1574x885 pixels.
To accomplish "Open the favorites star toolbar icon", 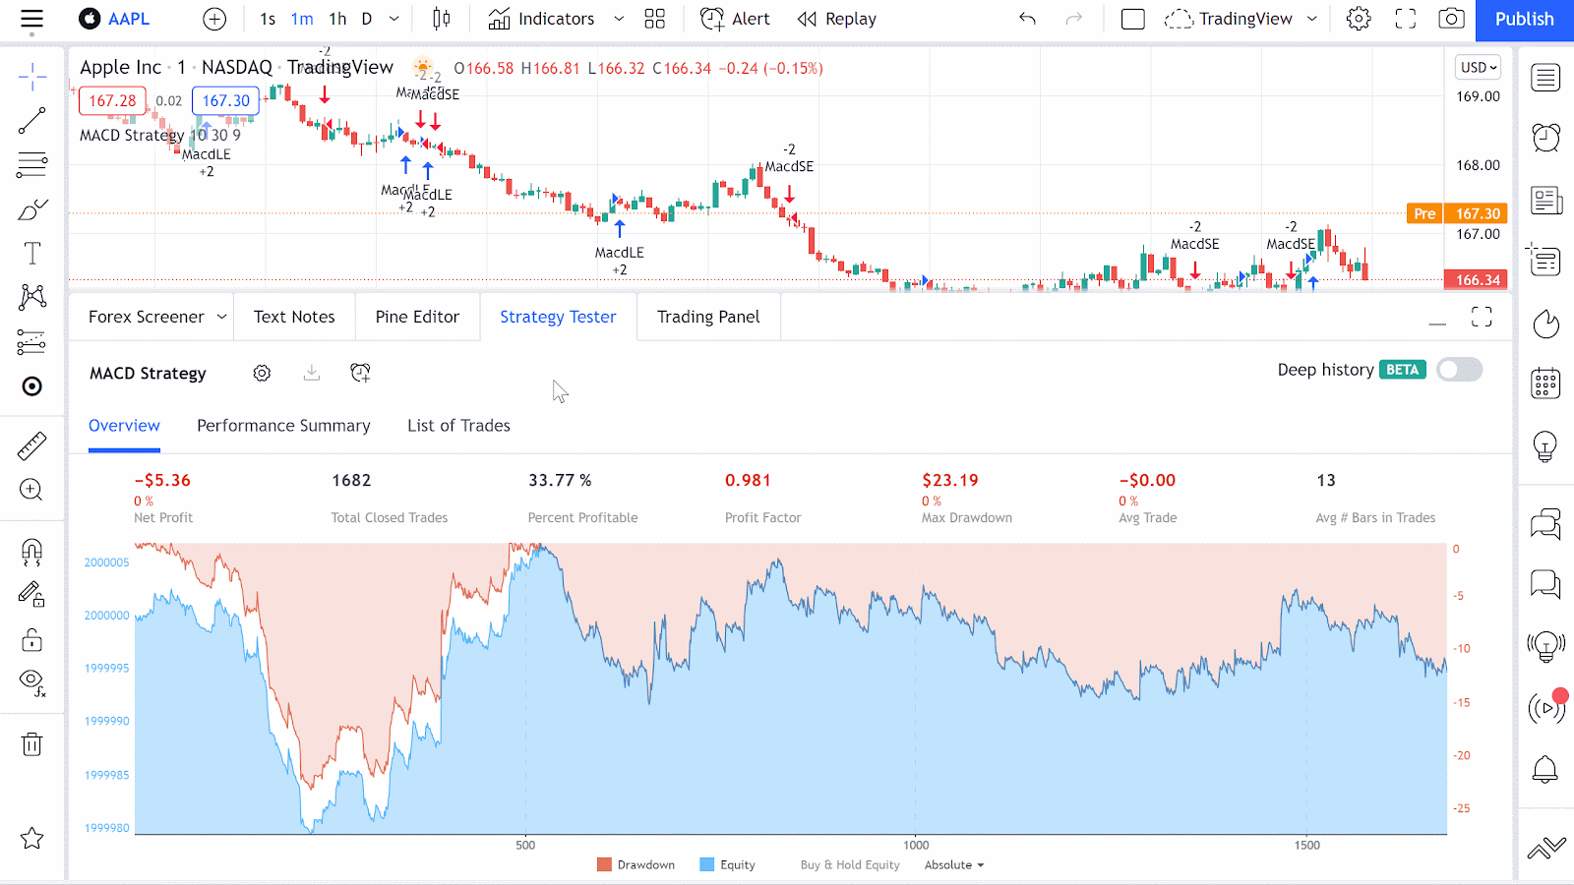I will coord(31,838).
